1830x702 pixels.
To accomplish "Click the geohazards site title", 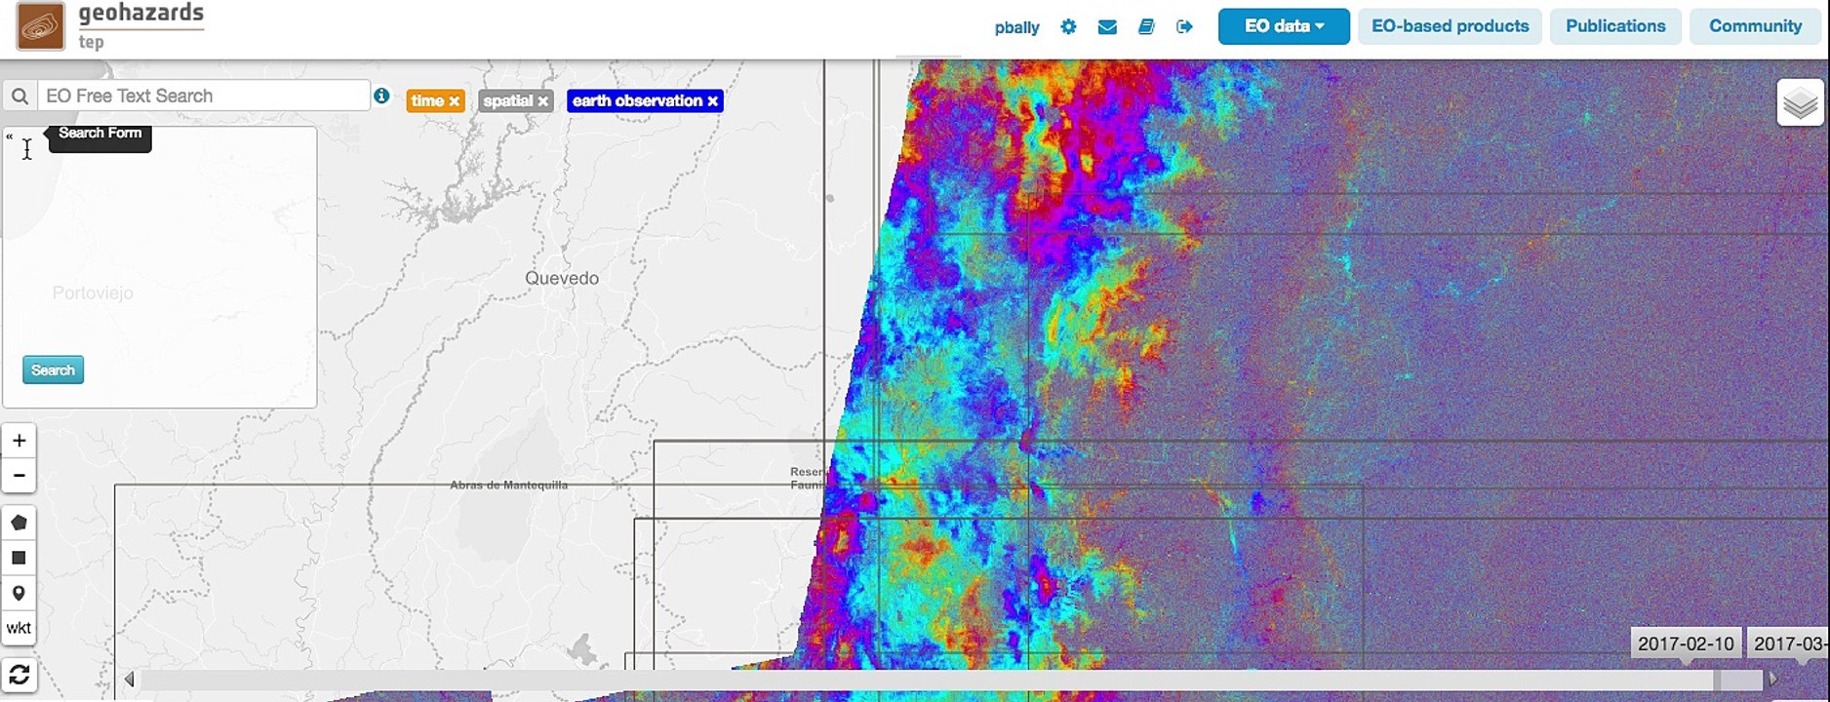I will coord(141,14).
